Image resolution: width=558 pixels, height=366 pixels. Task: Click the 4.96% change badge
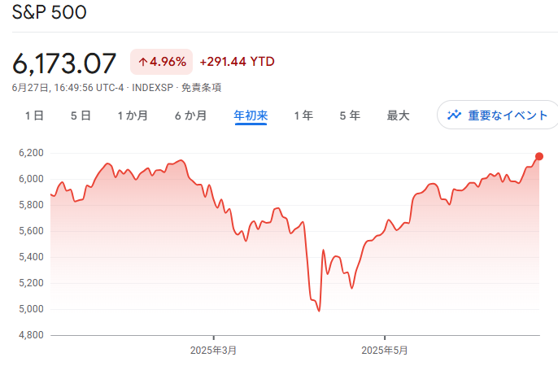pos(161,61)
